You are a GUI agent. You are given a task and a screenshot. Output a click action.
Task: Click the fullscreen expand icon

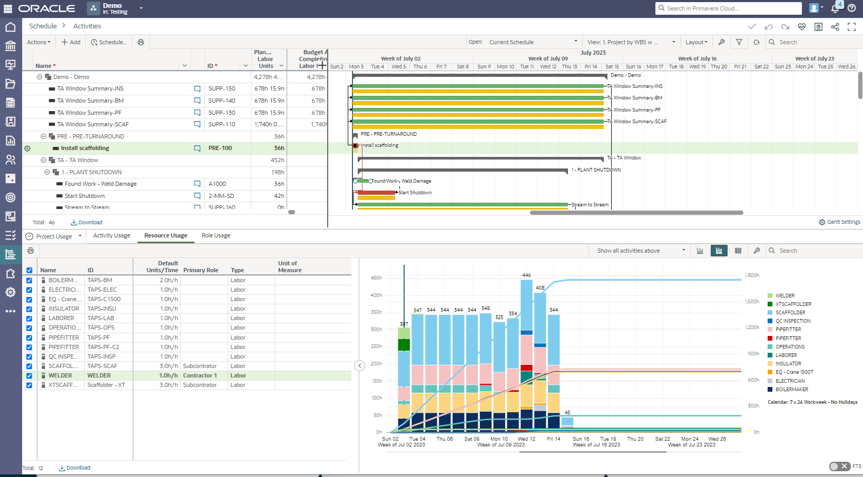click(851, 27)
